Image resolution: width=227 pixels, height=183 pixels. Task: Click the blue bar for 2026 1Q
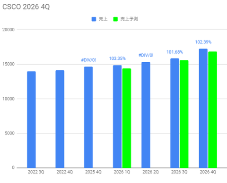click(x=117, y=116)
